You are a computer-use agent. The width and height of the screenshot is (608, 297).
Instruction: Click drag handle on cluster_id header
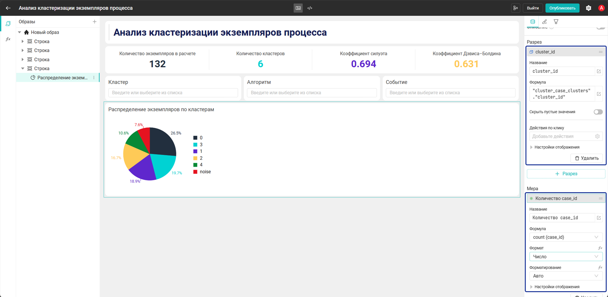pyautogui.click(x=601, y=52)
